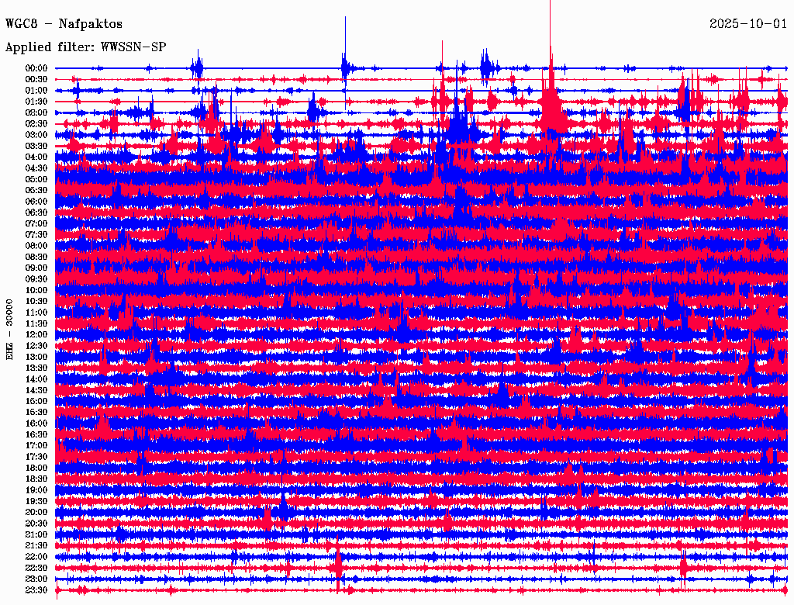Select the 20:30 time row label
The image size is (794, 605).
point(36,524)
